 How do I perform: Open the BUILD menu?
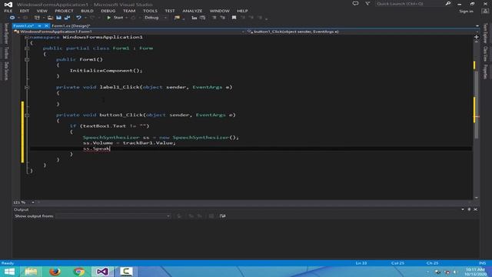pos(87,11)
